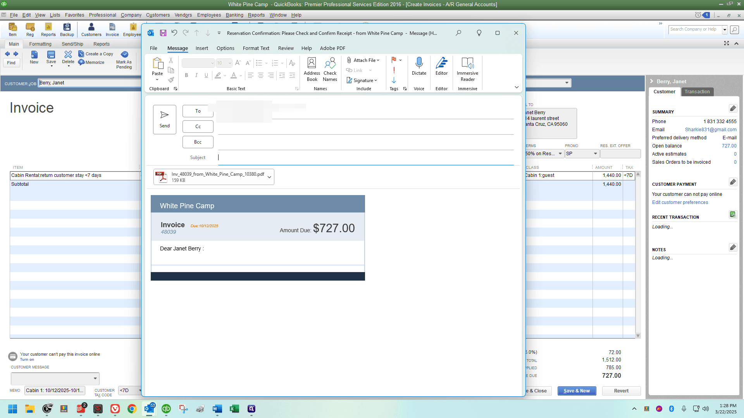Open the Address Book
744x418 pixels.
tap(312, 69)
